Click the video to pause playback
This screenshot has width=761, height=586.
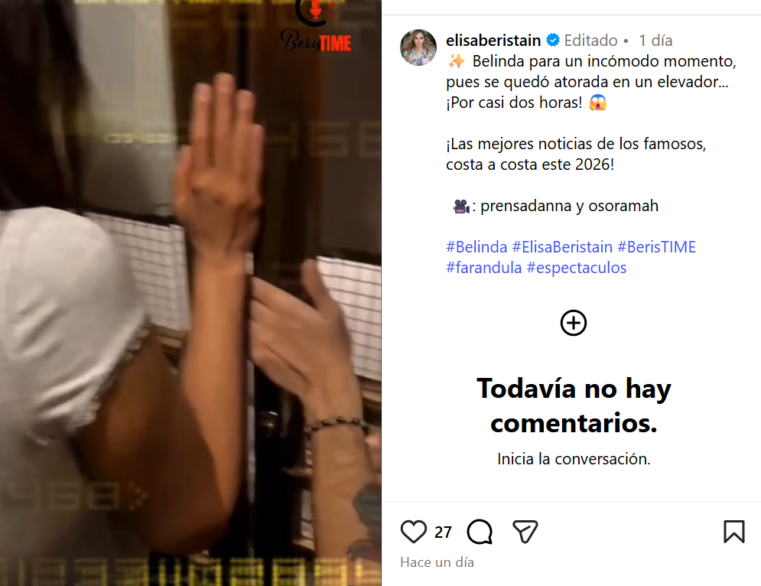click(190, 293)
